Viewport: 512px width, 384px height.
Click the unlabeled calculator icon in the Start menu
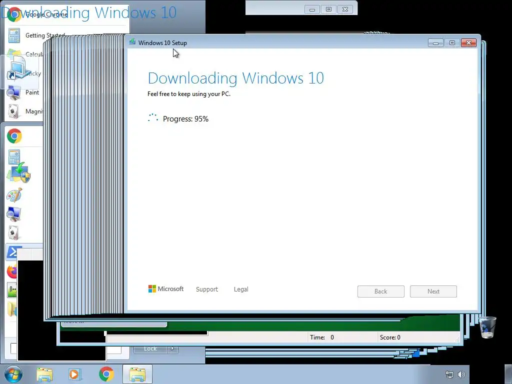click(x=14, y=156)
